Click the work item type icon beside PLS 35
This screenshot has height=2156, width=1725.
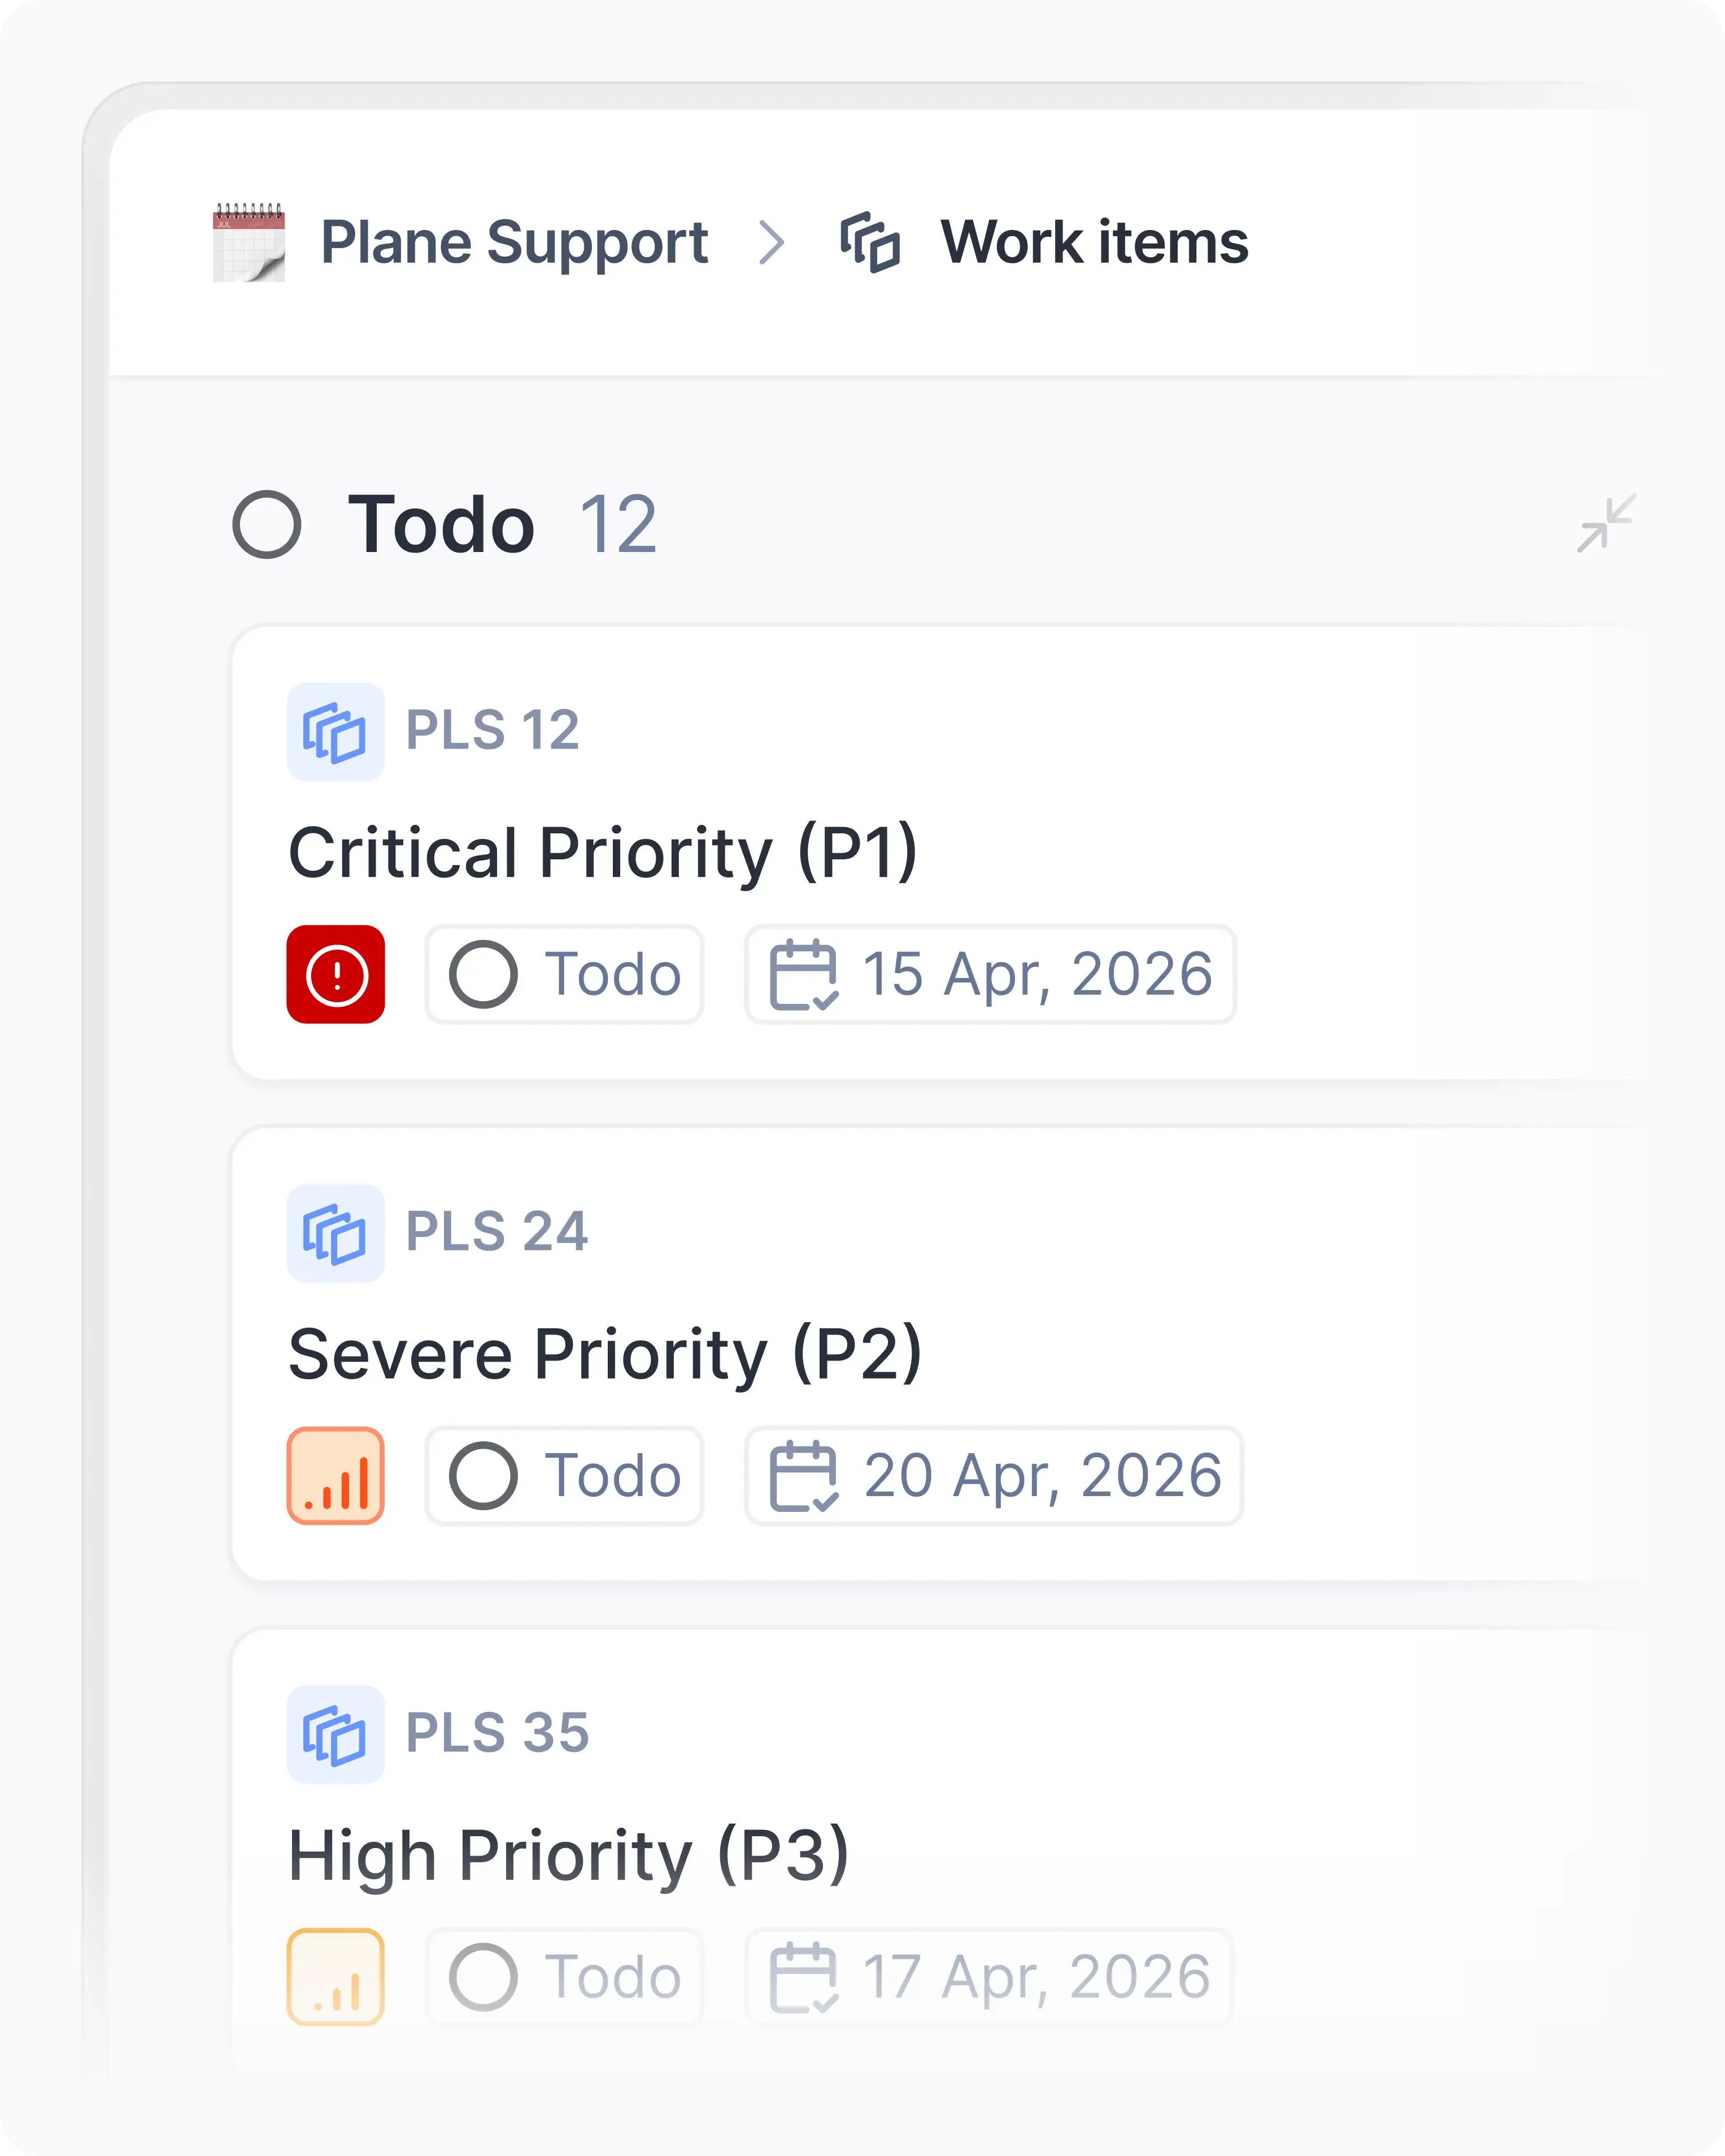pos(335,1735)
